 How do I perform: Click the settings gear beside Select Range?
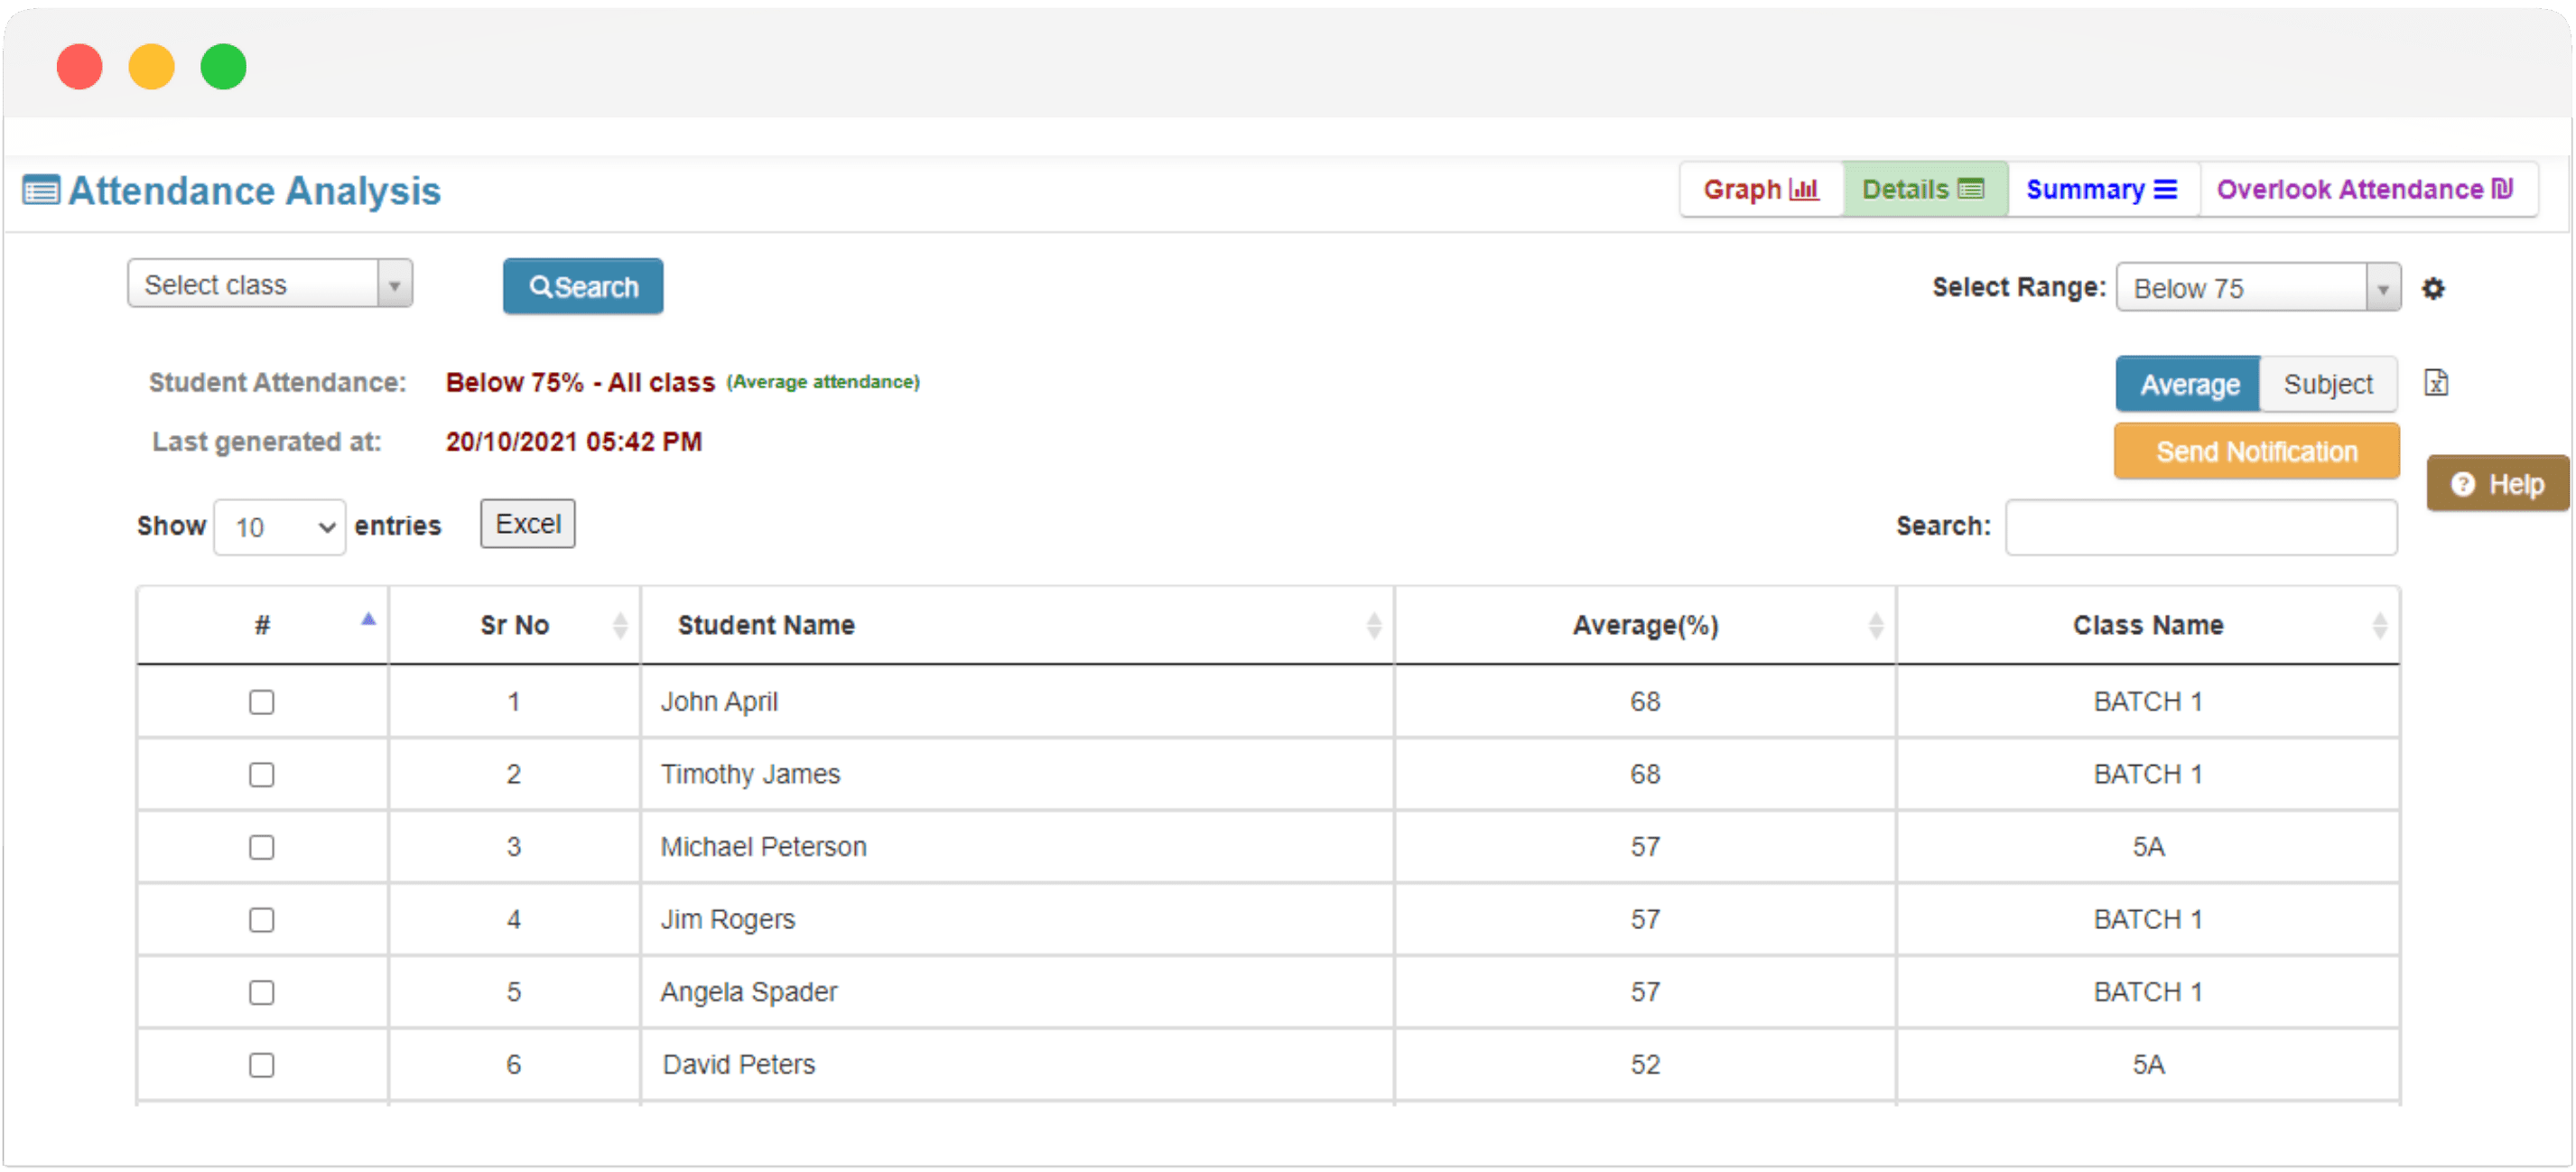[2432, 289]
